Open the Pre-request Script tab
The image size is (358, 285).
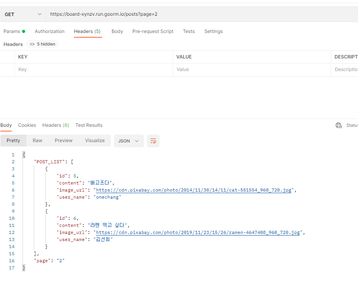(x=153, y=31)
